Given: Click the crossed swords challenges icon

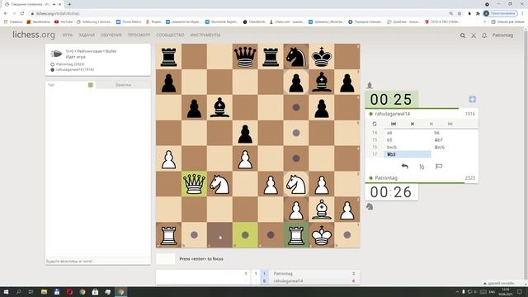Looking at the screenshot, I should click(474, 35).
